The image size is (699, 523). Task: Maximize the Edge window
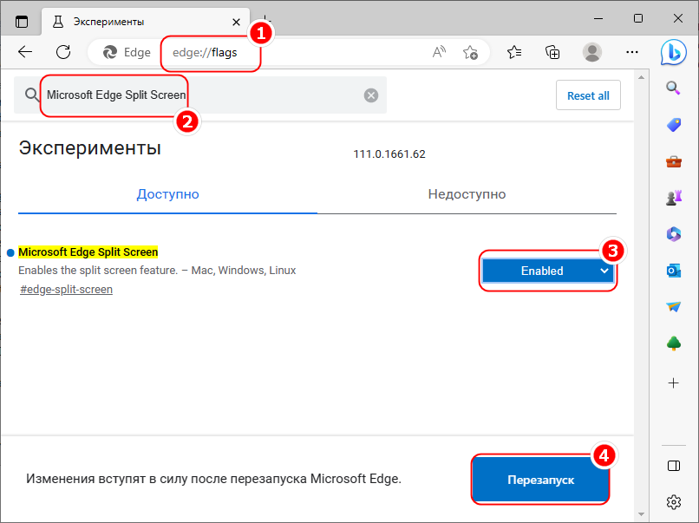tap(638, 18)
